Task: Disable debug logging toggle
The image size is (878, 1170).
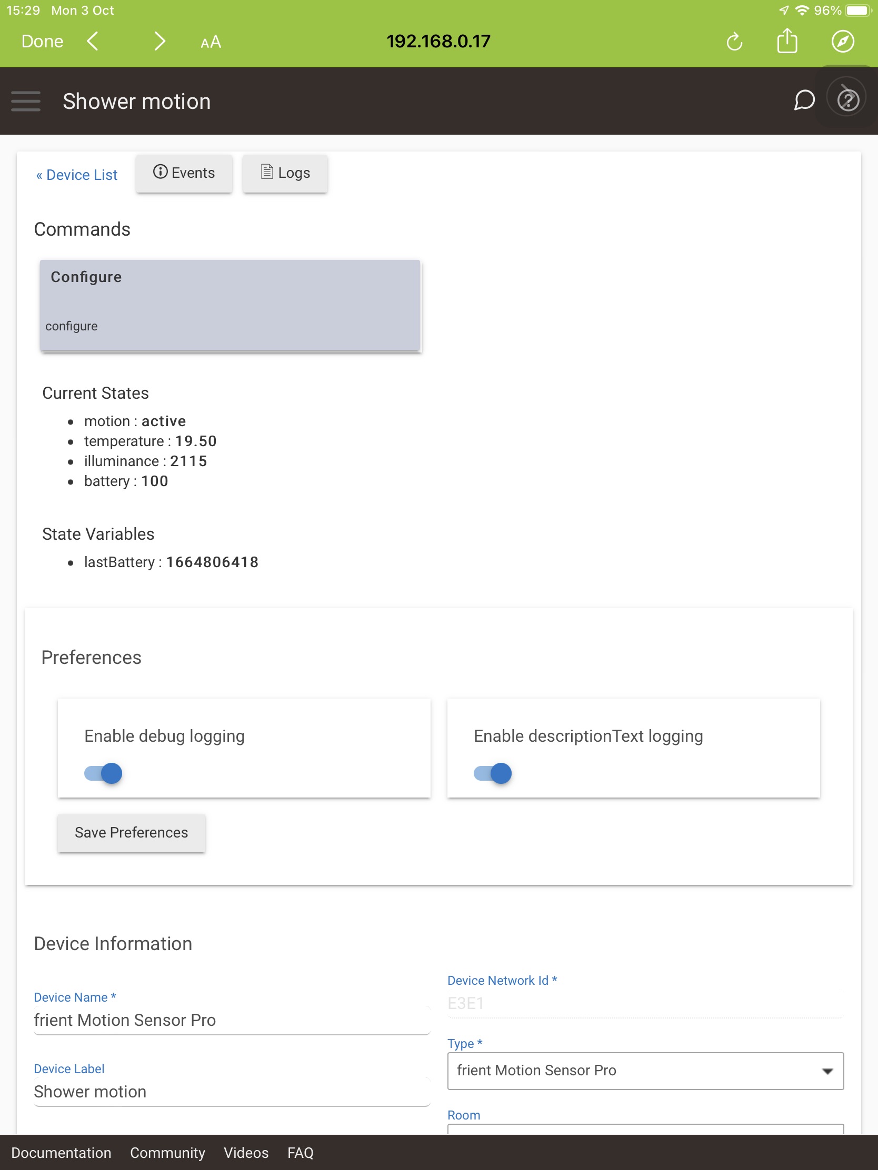Action: click(104, 773)
